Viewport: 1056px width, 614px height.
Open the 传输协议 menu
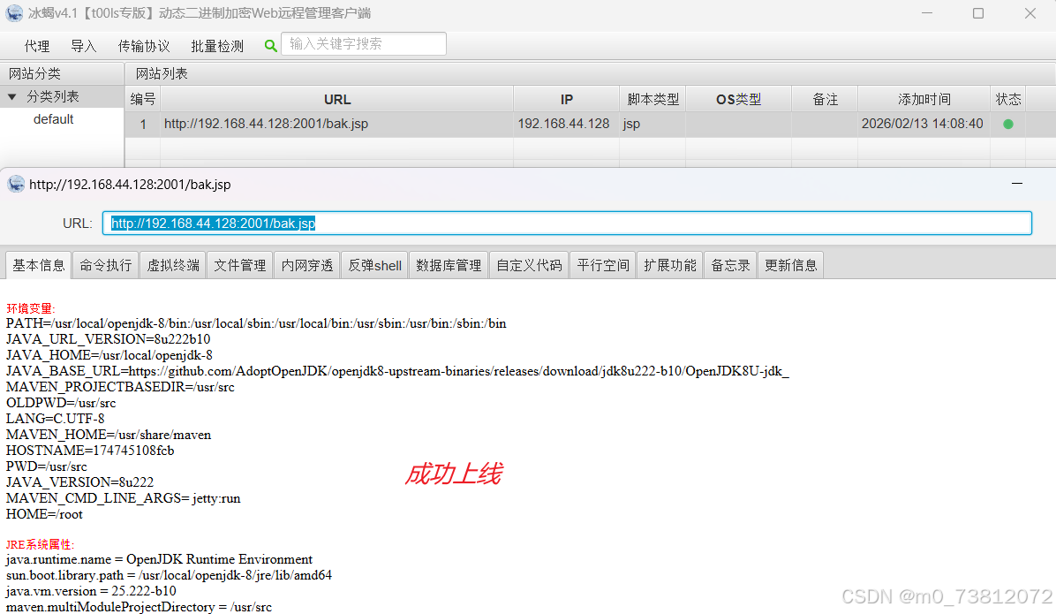coord(143,46)
